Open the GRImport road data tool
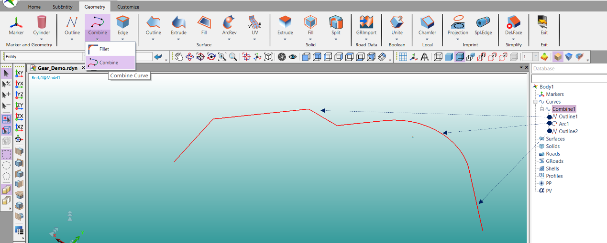Viewport: 607px width, 243px height. pyautogui.click(x=366, y=25)
